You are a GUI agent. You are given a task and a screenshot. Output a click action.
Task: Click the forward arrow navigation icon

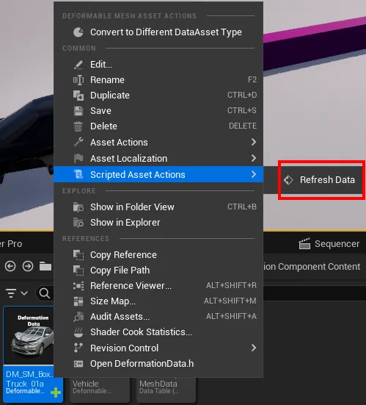click(28, 266)
